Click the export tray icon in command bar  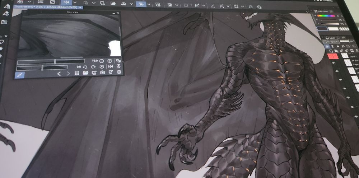pyautogui.click(x=123, y=4)
